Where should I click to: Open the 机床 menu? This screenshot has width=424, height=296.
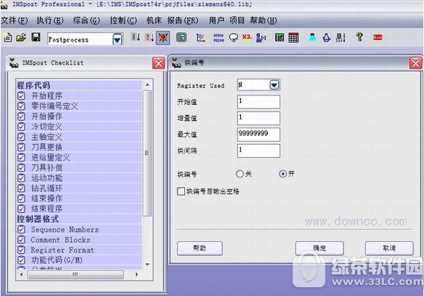[x=154, y=21]
